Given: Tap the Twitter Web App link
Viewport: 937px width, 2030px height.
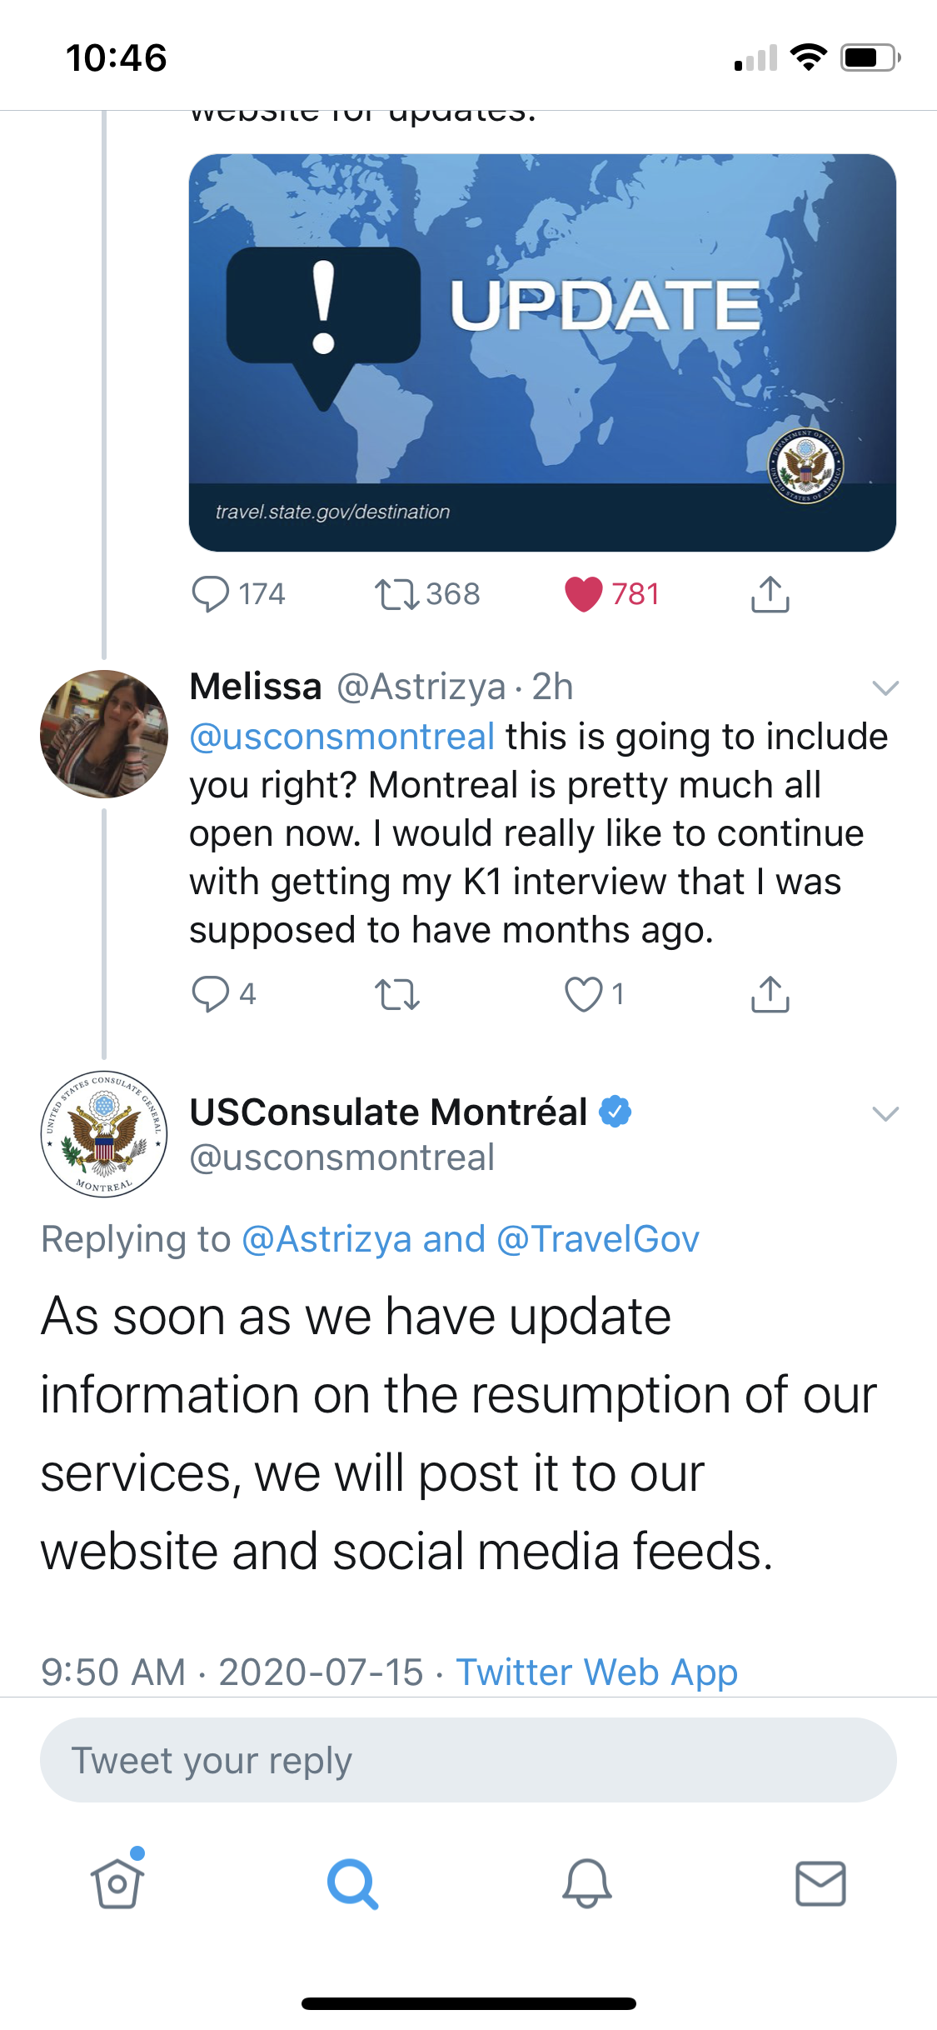Looking at the screenshot, I should 597,1672.
